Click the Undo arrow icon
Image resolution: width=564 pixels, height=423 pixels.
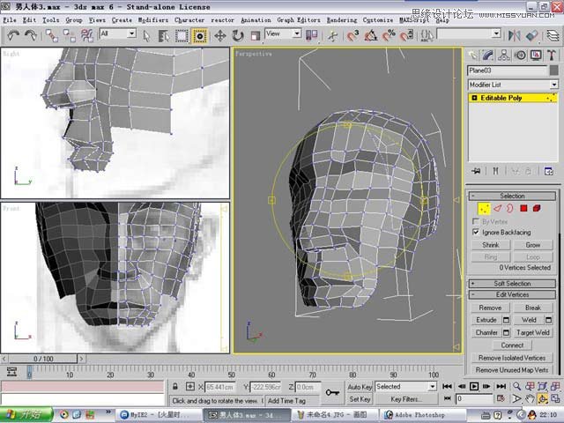pyautogui.click(x=13, y=35)
